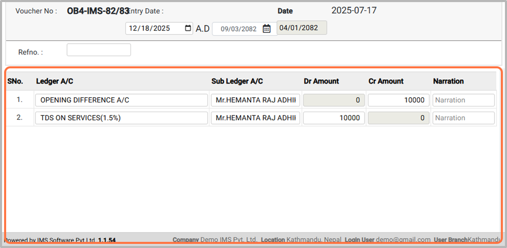The width and height of the screenshot is (507, 248).
Task: Click the Dr Amount column header
Action: (x=321, y=81)
